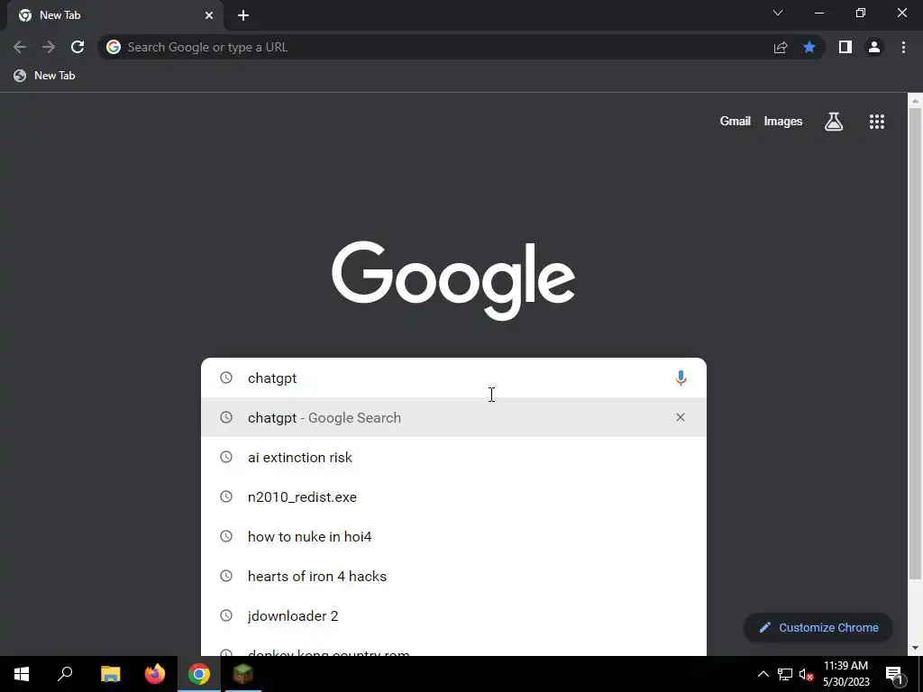Click the forward navigation arrow

(49, 47)
